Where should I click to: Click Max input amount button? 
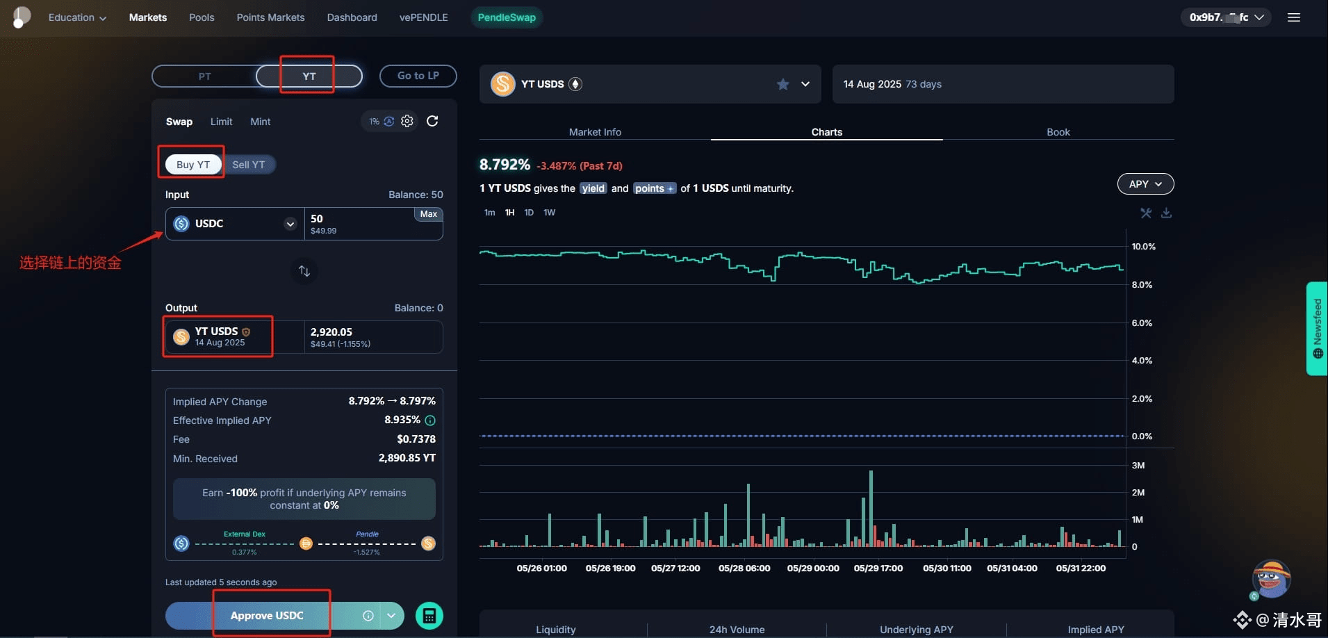coord(429,214)
